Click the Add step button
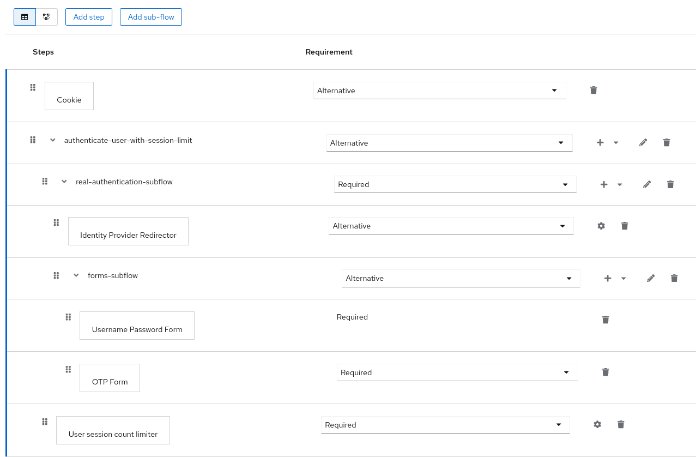696x457 pixels. pos(88,17)
